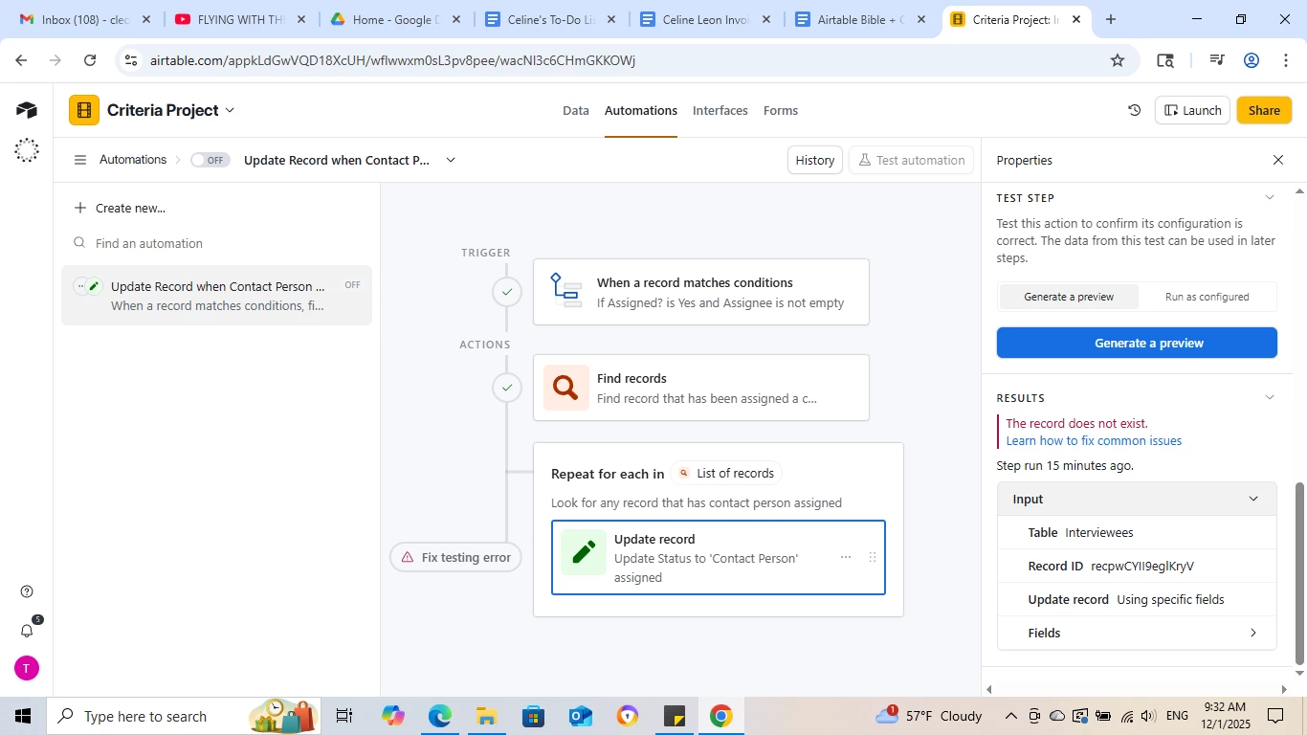Select the Generate a preview option

[1069, 297]
